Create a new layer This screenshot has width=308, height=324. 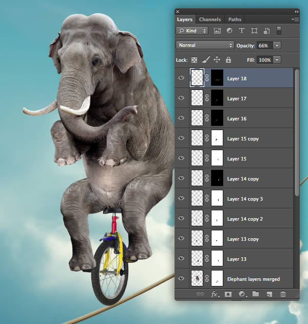coord(269,294)
